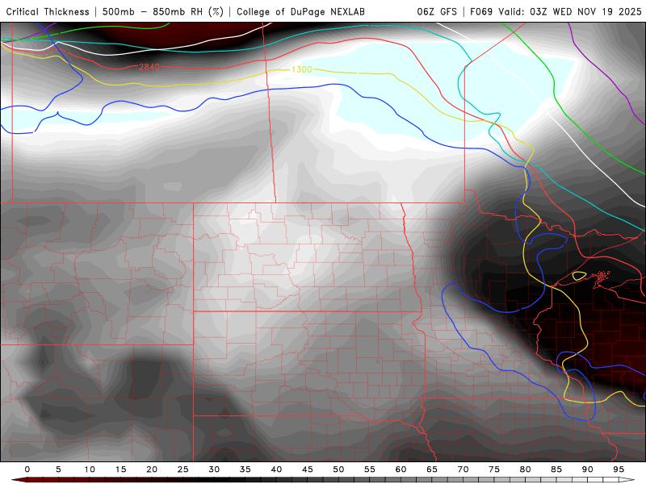Click the "30" value on the color scale

[x=214, y=469]
